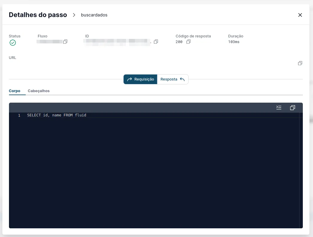Click the buscardados breadcrumb label
This screenshot has width=313, height=237.
tap(94, 15)
